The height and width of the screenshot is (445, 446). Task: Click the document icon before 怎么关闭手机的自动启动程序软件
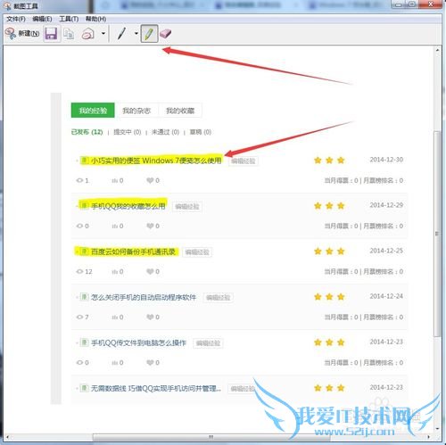(x=84, y=297)
